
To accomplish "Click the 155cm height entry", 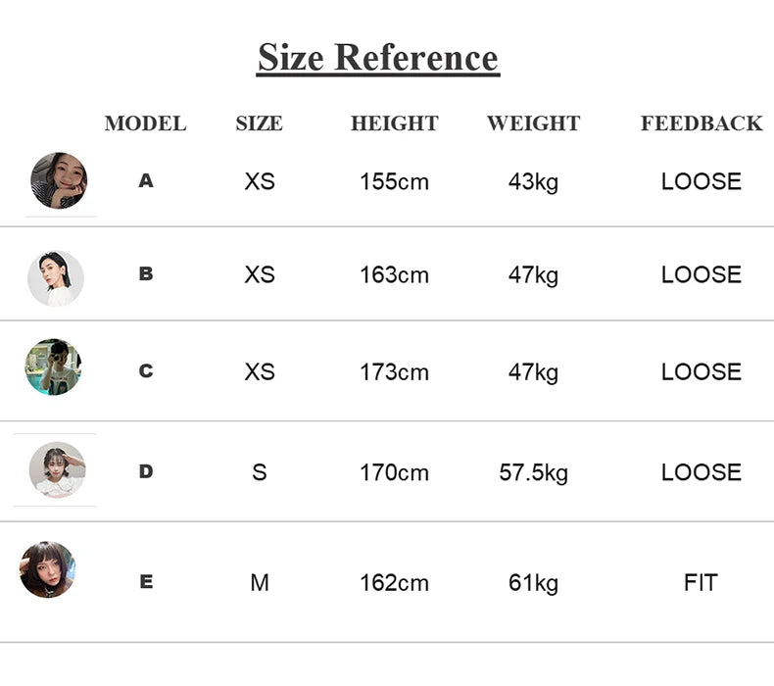I will click(x=395, y=181).
